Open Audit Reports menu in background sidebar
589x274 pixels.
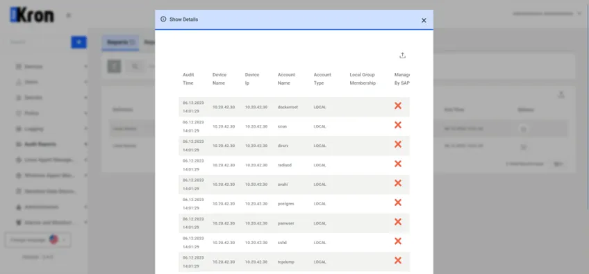pos(40,144)
